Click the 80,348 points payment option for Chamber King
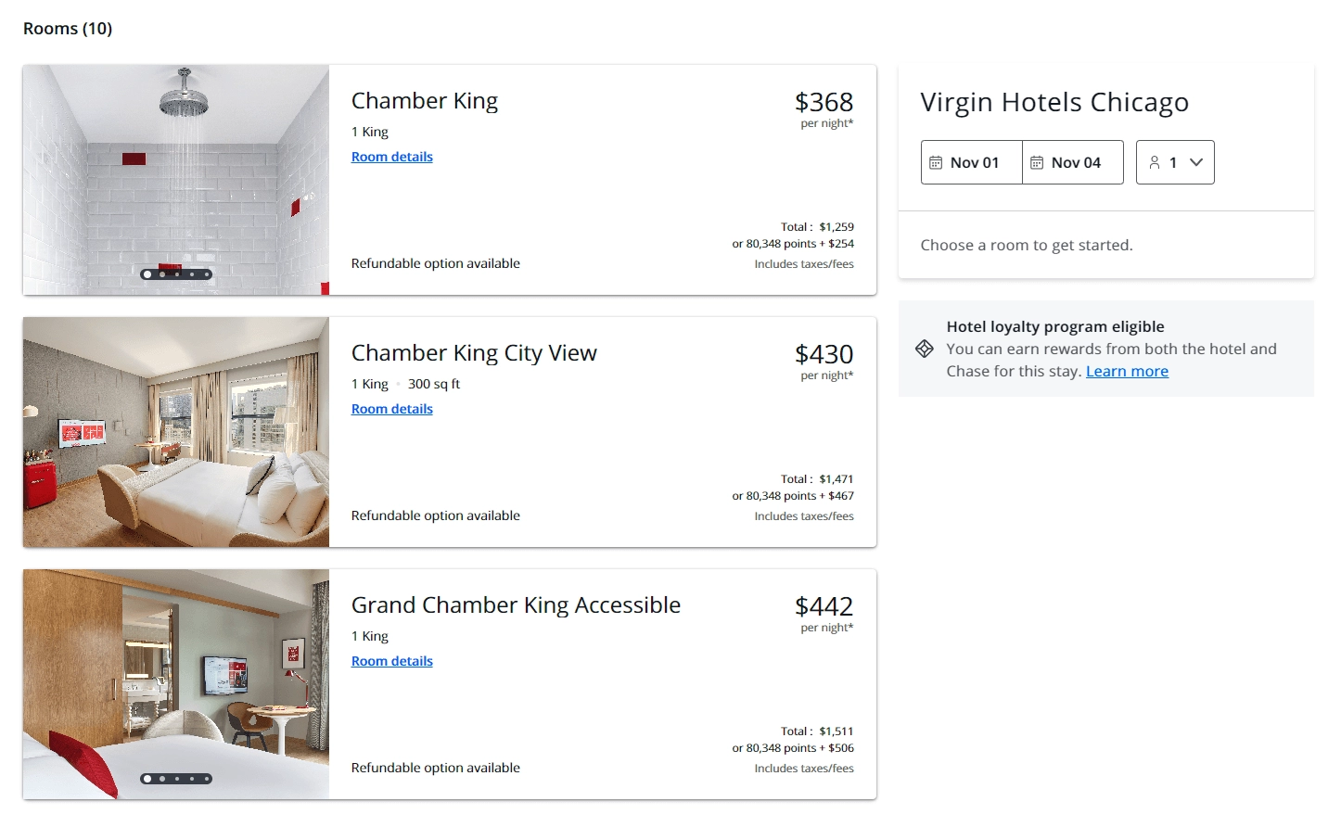This screenshot has width=1341, height=814. click(793, 244)
